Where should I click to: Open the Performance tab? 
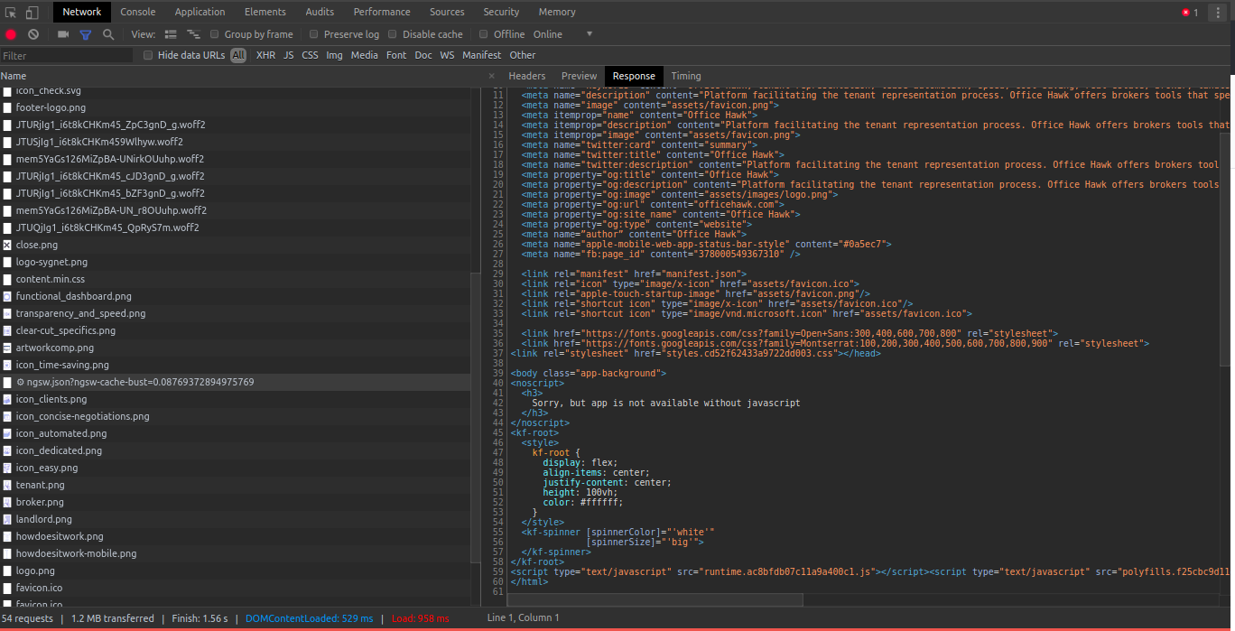(x=382, y=12)
